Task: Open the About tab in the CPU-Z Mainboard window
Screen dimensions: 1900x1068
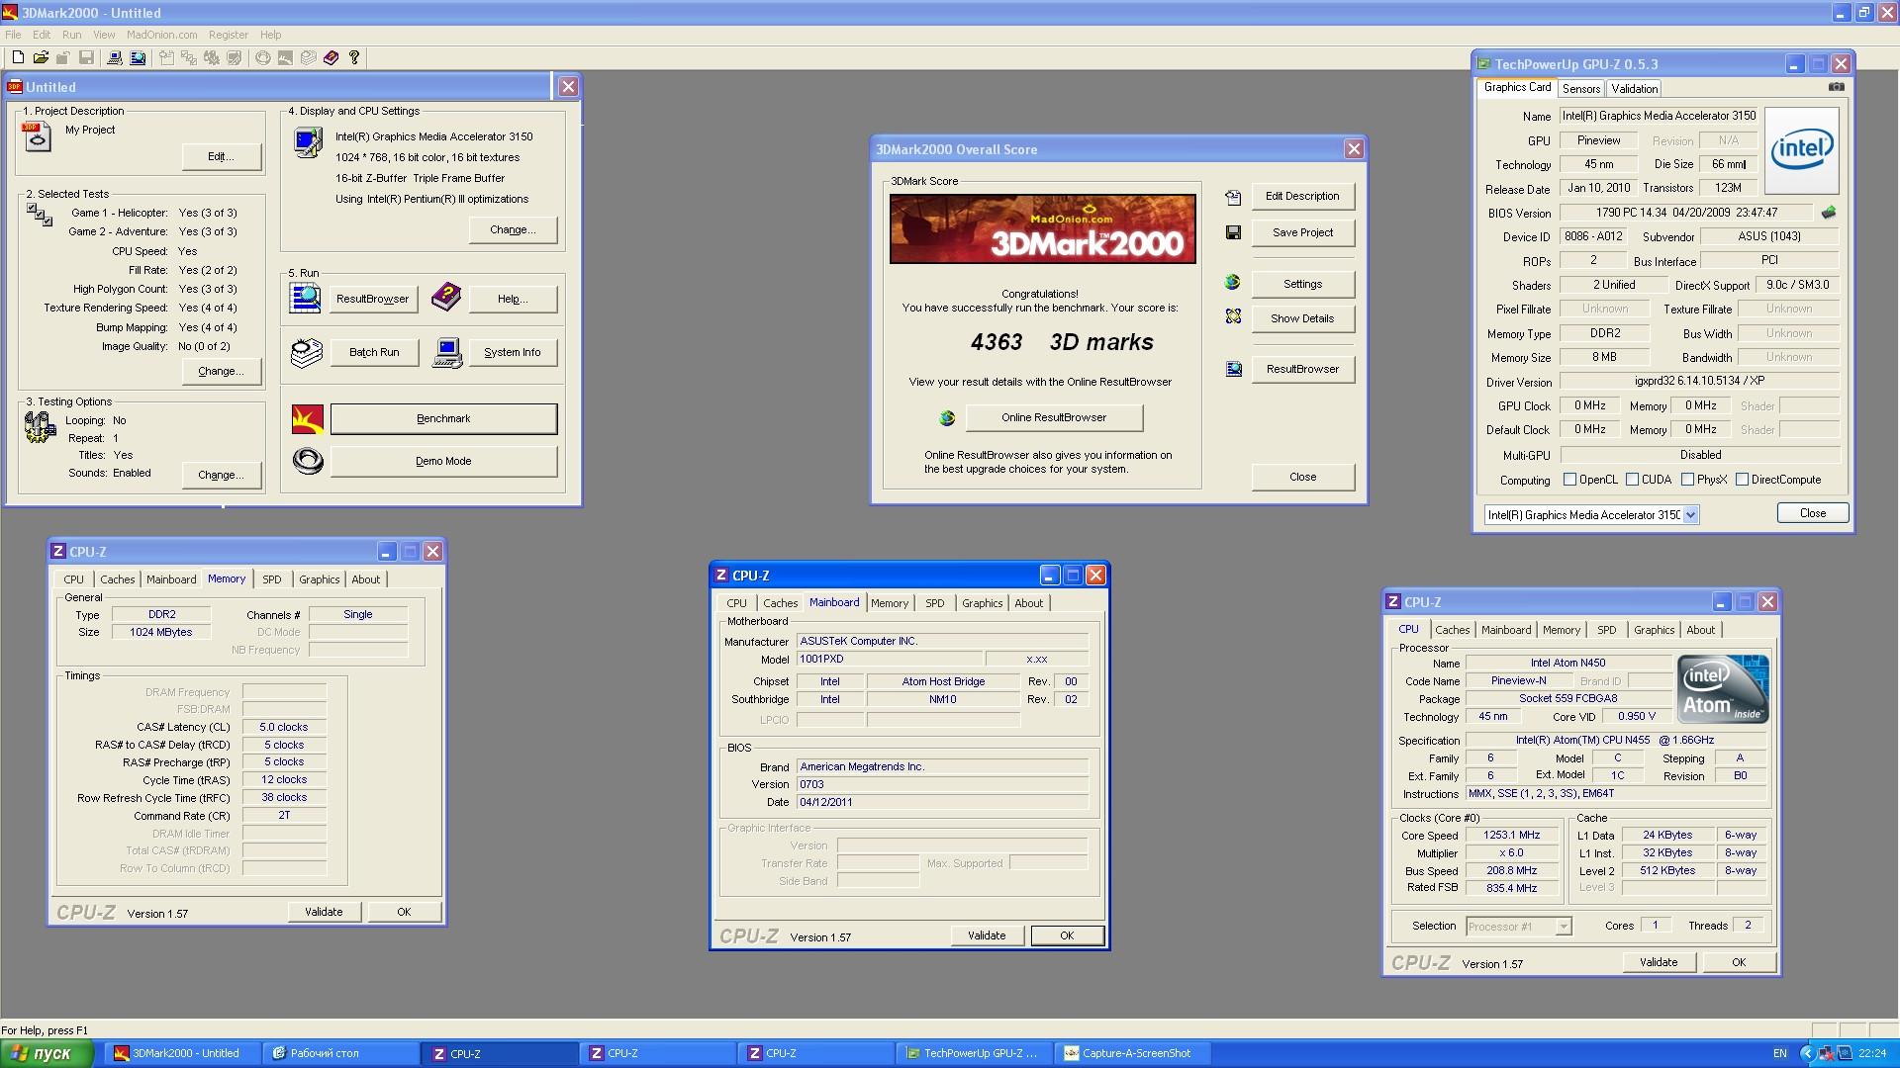Action: point(1028,603)
